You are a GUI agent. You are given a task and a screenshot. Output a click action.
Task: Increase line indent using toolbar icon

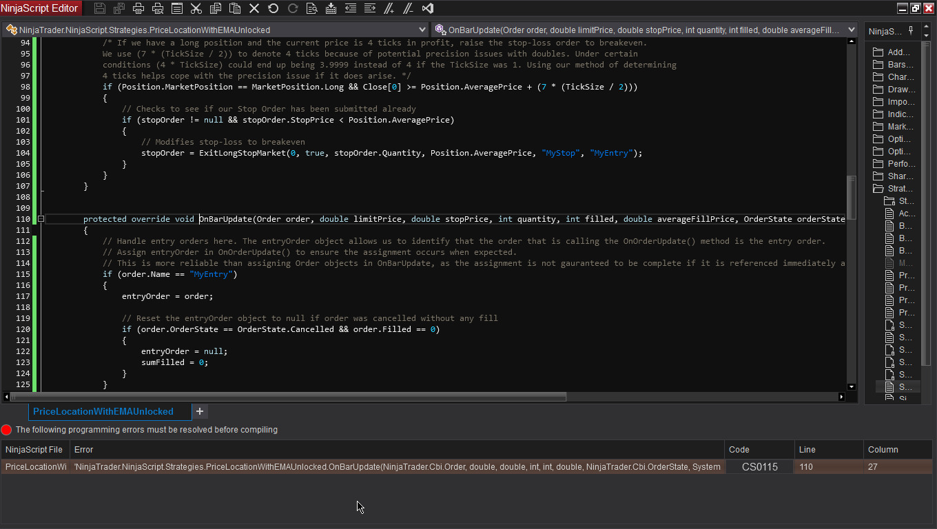click(370, 9)
